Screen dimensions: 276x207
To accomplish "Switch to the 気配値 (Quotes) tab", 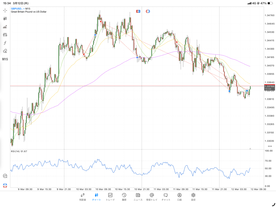I will coord(82,197).
